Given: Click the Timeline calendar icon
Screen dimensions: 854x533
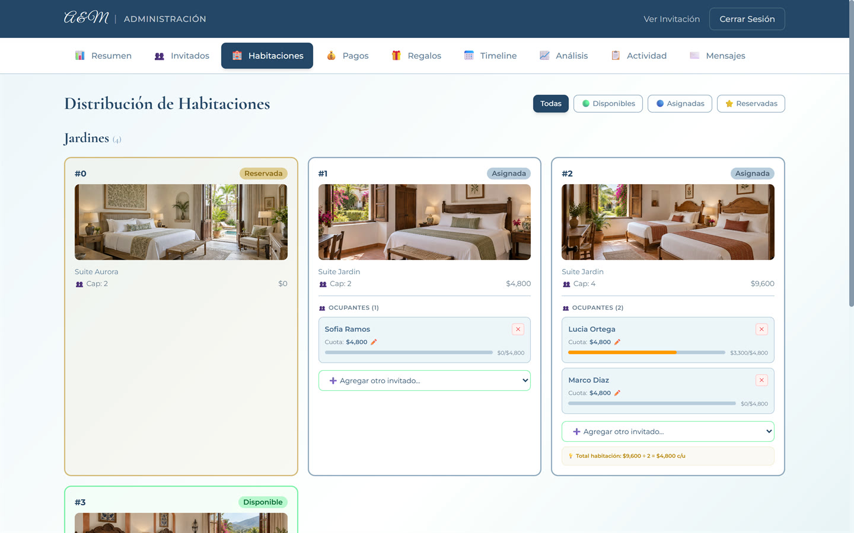Looking at the screenshot, I should (x=469, y=56).
